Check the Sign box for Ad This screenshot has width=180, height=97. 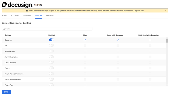point(85,46)
